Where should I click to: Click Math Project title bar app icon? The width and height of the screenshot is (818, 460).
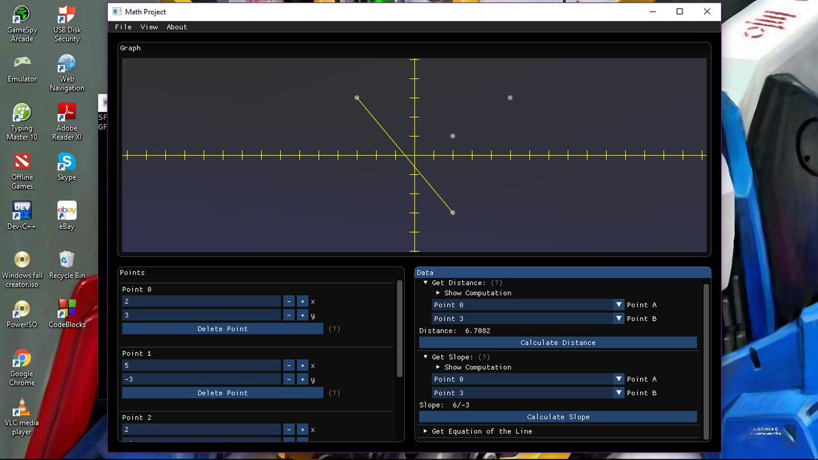tap(117, 12)
